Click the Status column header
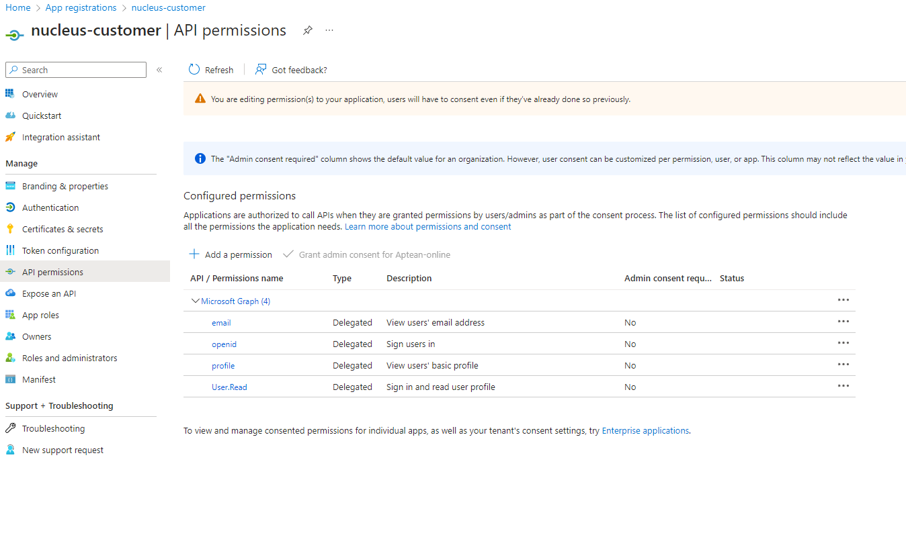The height and width of the screenshot is (533, 906). coord(732,279)
